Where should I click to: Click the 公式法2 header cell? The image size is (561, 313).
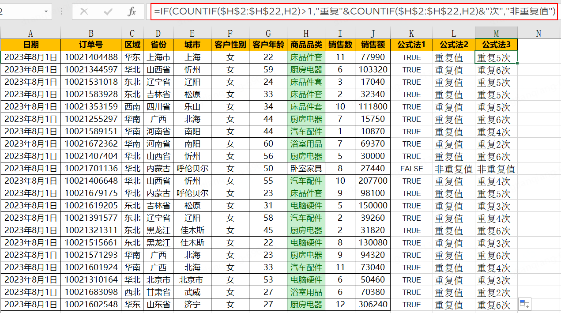454,45
